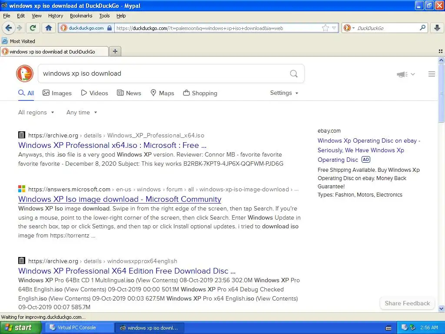
Task: Open the View menu
Action: pos(37,16)
